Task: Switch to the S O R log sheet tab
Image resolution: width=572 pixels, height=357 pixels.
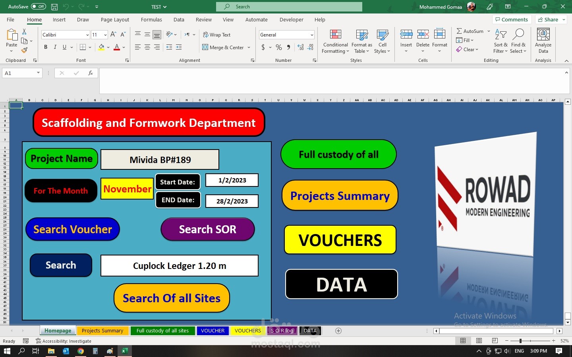Action: coord(282,331)
